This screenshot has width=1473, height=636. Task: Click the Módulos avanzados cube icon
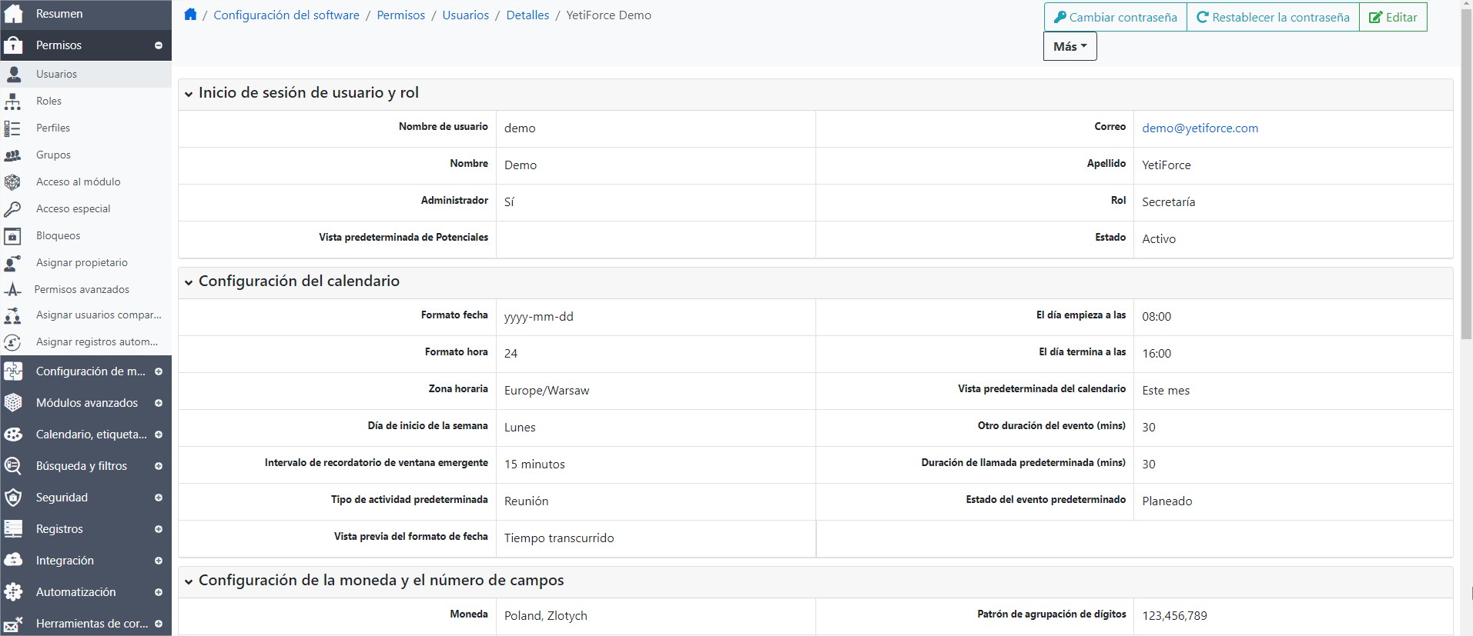point(13,402)
